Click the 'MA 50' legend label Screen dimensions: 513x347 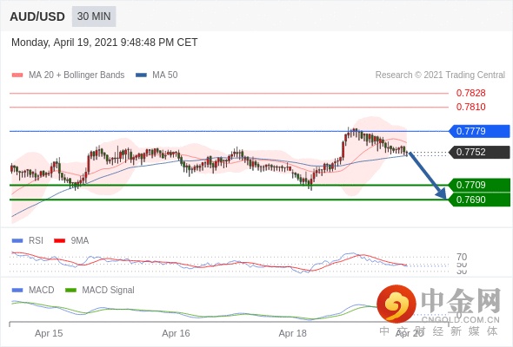click(x=165, y=75)
